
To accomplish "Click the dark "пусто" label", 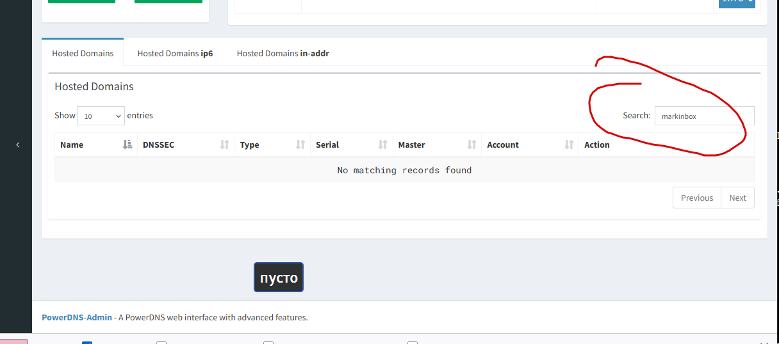I will click(278, 278).
